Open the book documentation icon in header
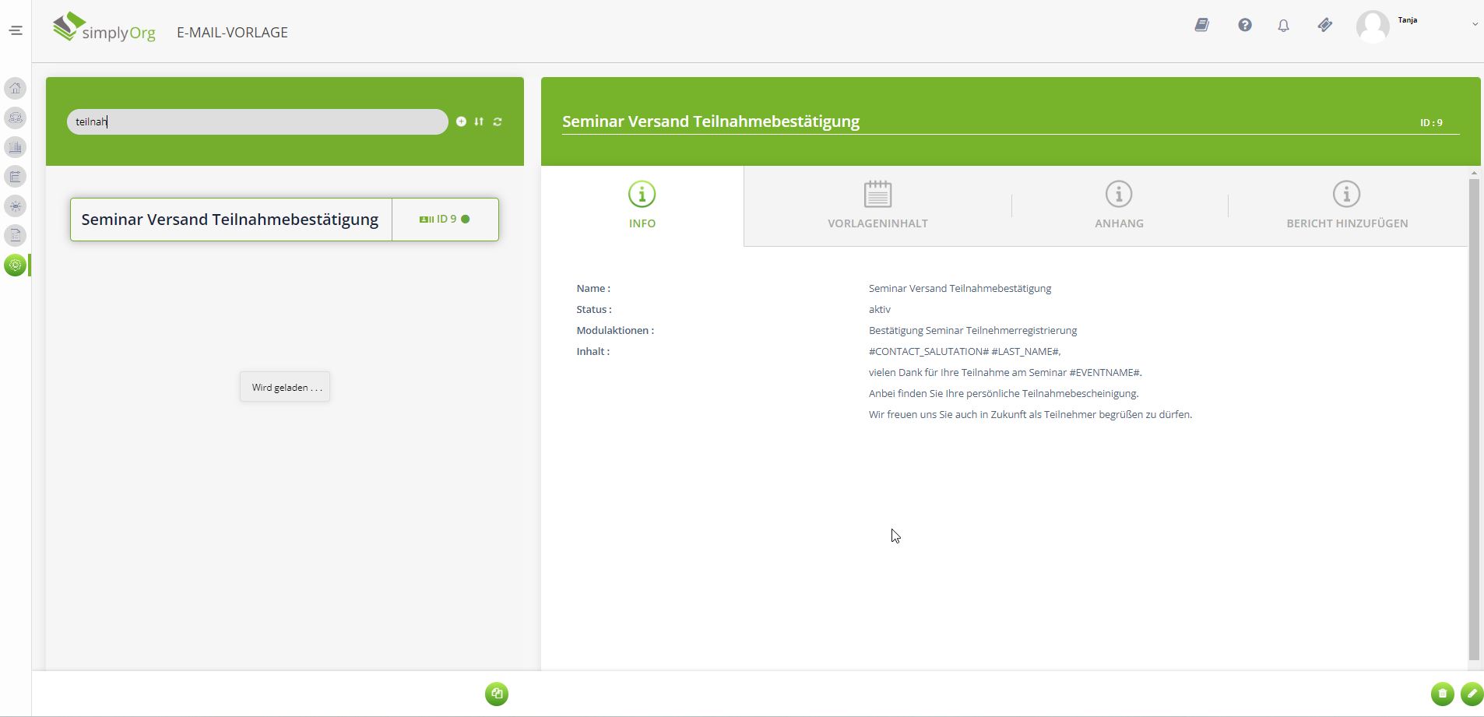 (x=1201, y=26)
